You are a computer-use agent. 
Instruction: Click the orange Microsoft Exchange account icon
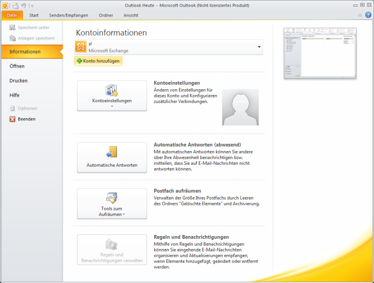[81, 47]
